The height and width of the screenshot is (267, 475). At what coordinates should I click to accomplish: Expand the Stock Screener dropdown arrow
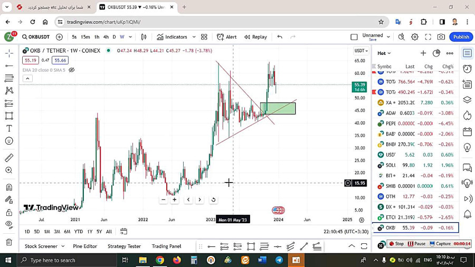(63, 246)
